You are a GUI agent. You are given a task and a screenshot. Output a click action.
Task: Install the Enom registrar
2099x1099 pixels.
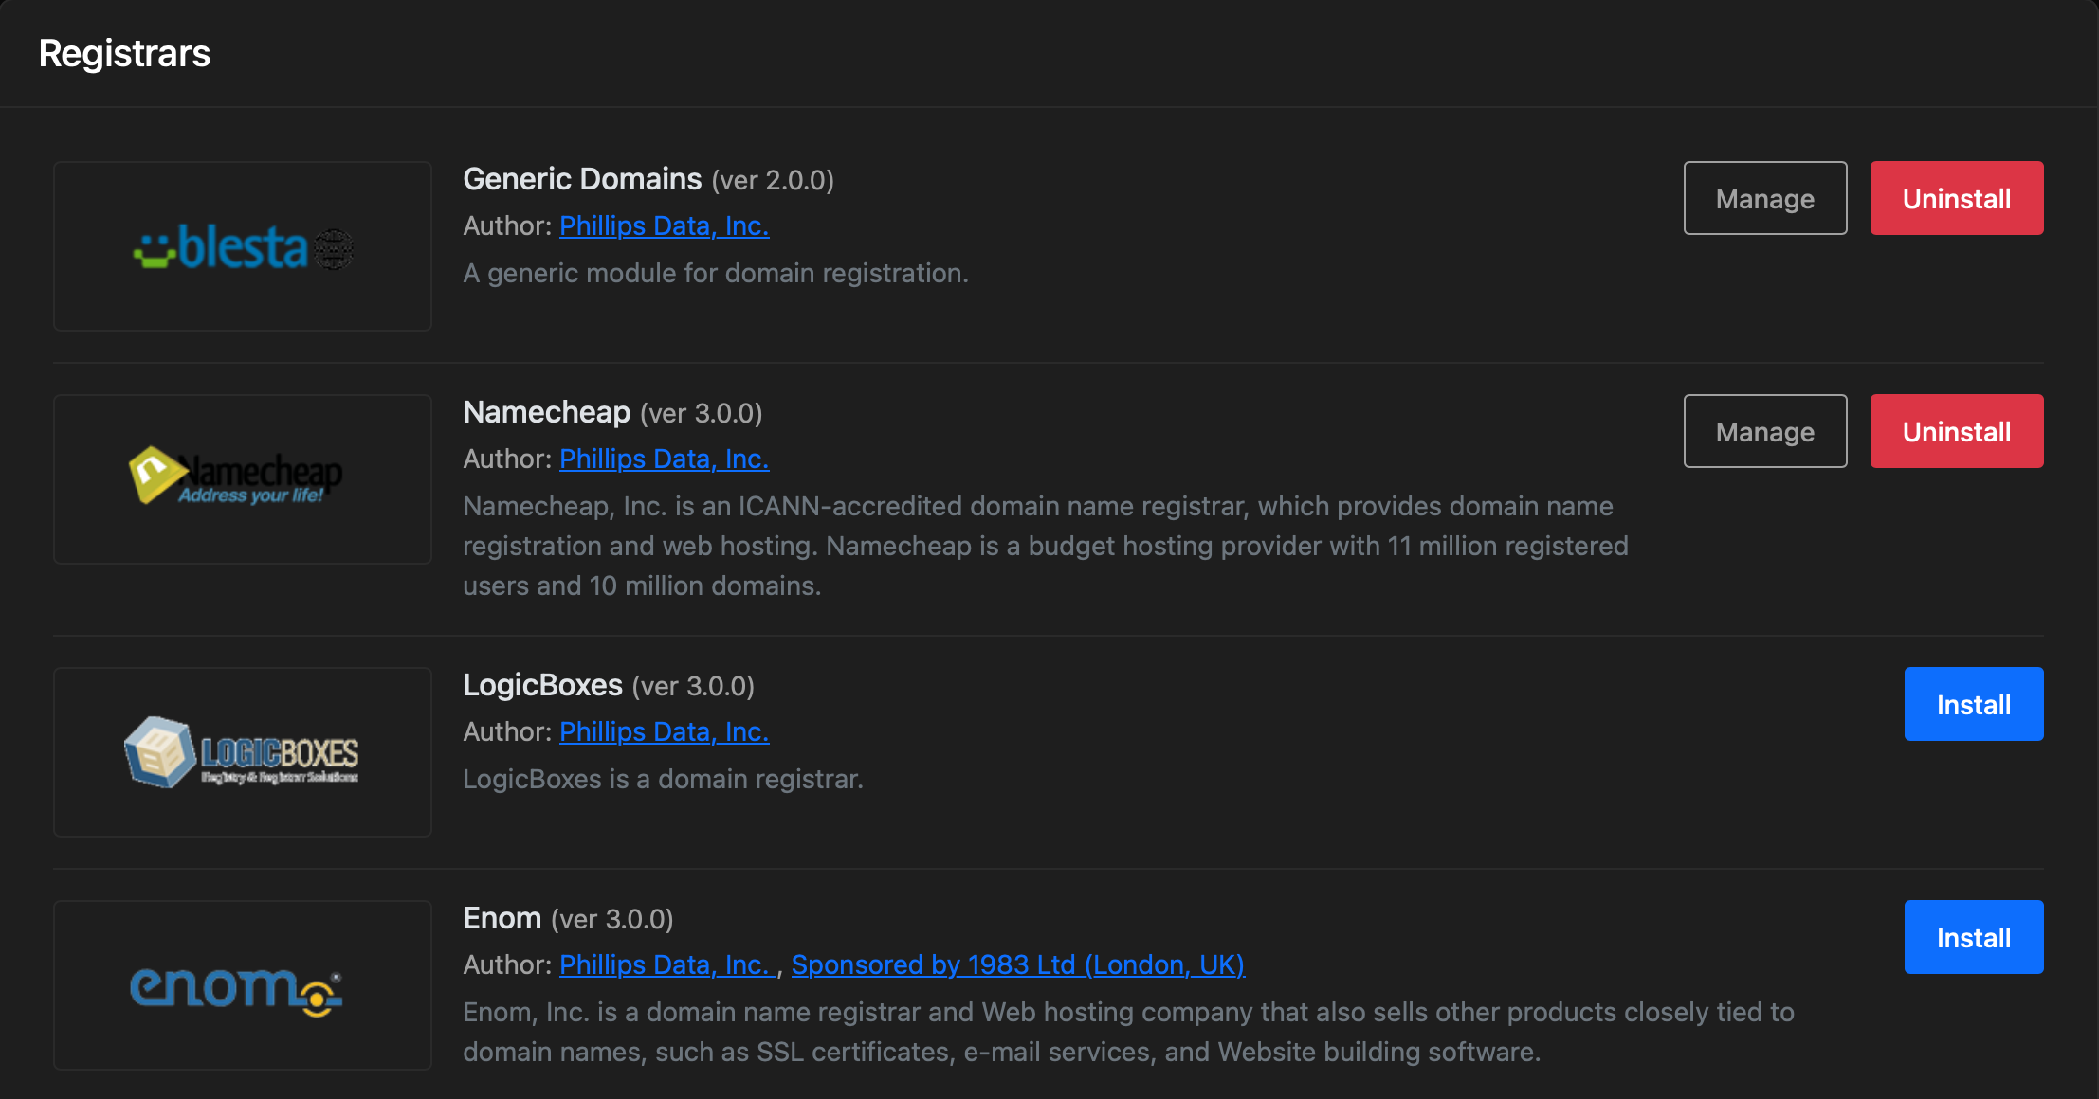(x=1974, y=937)
